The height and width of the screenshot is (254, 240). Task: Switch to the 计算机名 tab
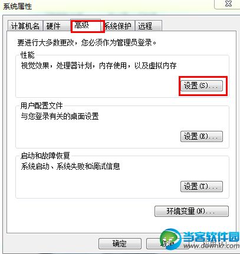pos(25,26)
